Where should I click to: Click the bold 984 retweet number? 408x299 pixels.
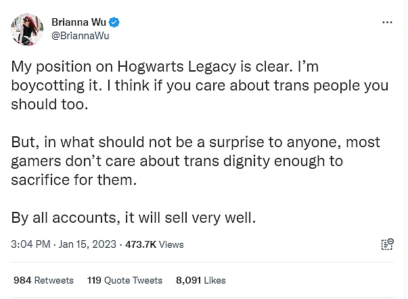click(x=23, y=279)
